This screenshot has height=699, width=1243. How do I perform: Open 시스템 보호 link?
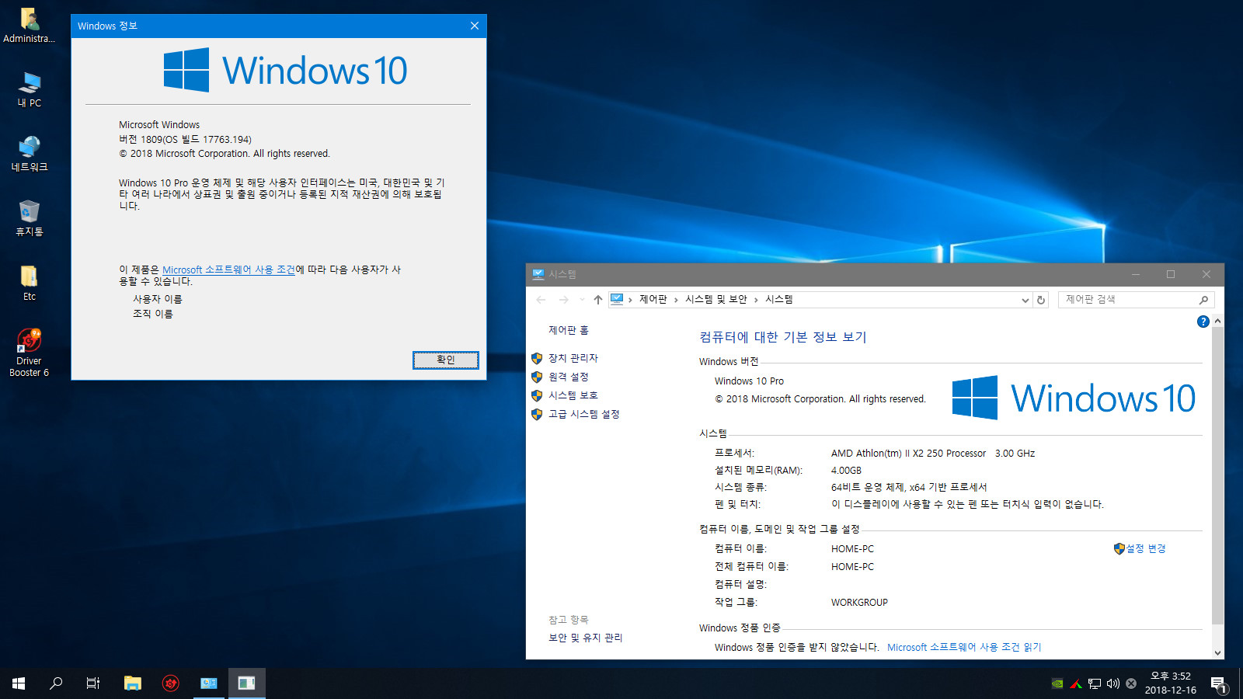(x=573, y=395)
